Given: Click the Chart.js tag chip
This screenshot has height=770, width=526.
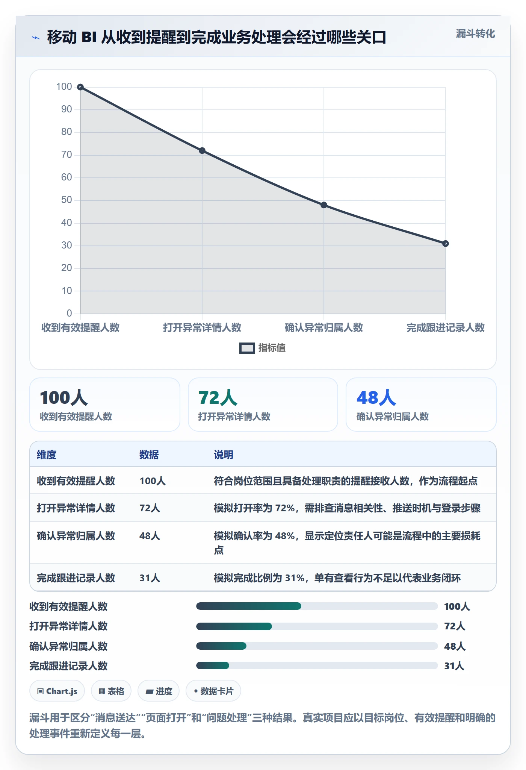Looking at the screenshot, I should [x=57, y=691].
